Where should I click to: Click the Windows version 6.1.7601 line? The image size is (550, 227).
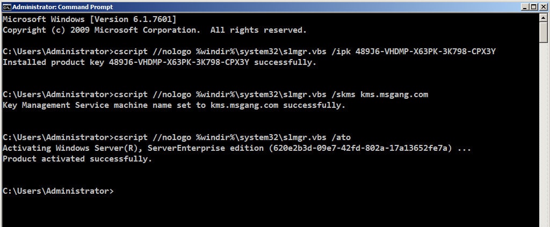pyautogui.click(x=90, y=19)
